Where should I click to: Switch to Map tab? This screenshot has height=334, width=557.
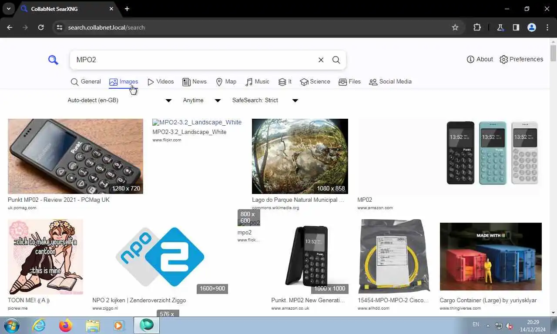point(226,82)
